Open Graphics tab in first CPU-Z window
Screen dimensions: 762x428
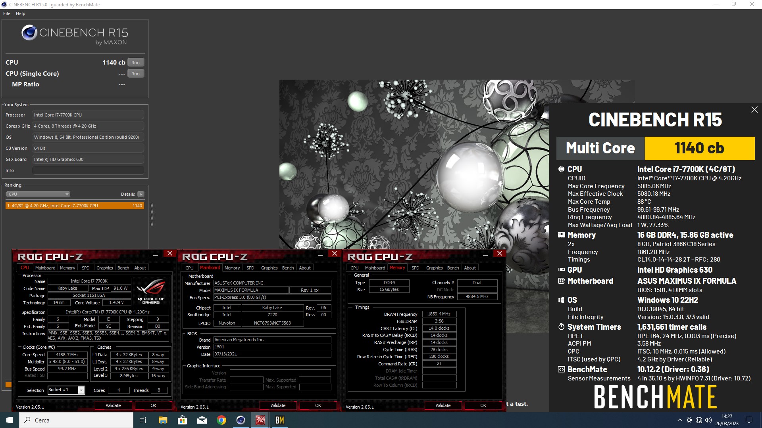point(105,268)
